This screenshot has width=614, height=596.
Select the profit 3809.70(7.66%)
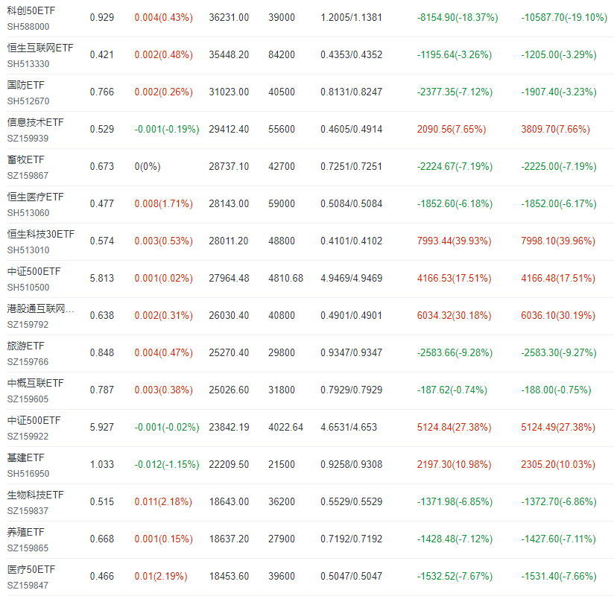coord(555,129)
